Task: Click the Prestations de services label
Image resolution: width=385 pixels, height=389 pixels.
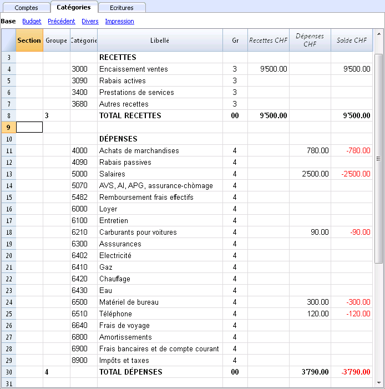Action: tap(136, 92)
